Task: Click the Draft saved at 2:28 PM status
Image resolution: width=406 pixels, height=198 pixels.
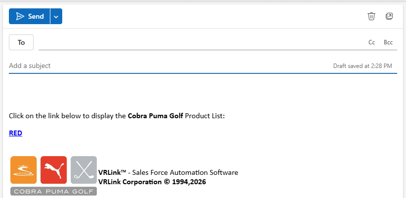Action: pyautogui.click(x=363, y=66)
